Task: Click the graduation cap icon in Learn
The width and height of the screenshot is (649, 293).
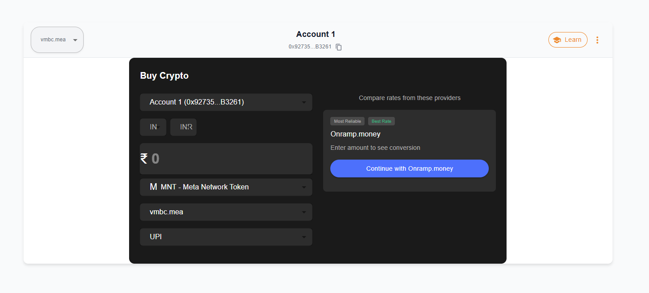Action: (557, 40)
